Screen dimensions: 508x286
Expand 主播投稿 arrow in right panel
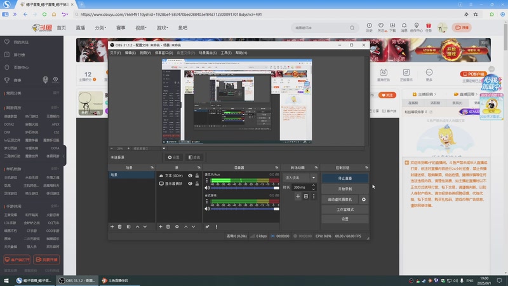pos(435,94)
